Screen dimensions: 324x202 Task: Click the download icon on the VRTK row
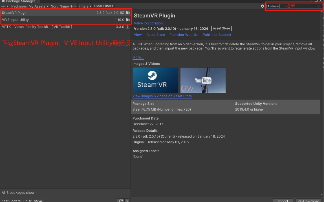(x=128, y=27)
